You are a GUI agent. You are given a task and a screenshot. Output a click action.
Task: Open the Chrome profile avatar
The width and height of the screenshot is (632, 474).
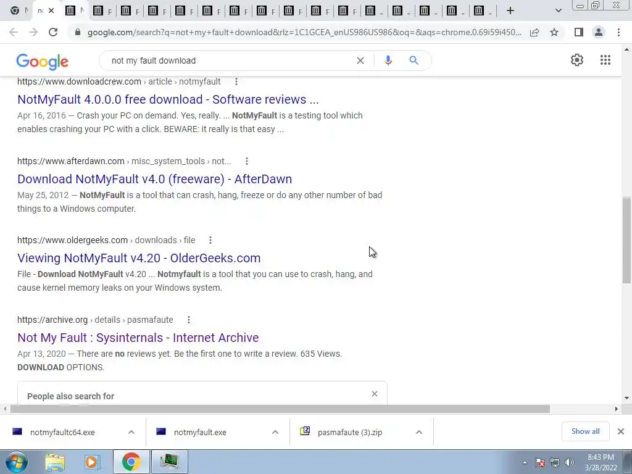click(599, 32)
